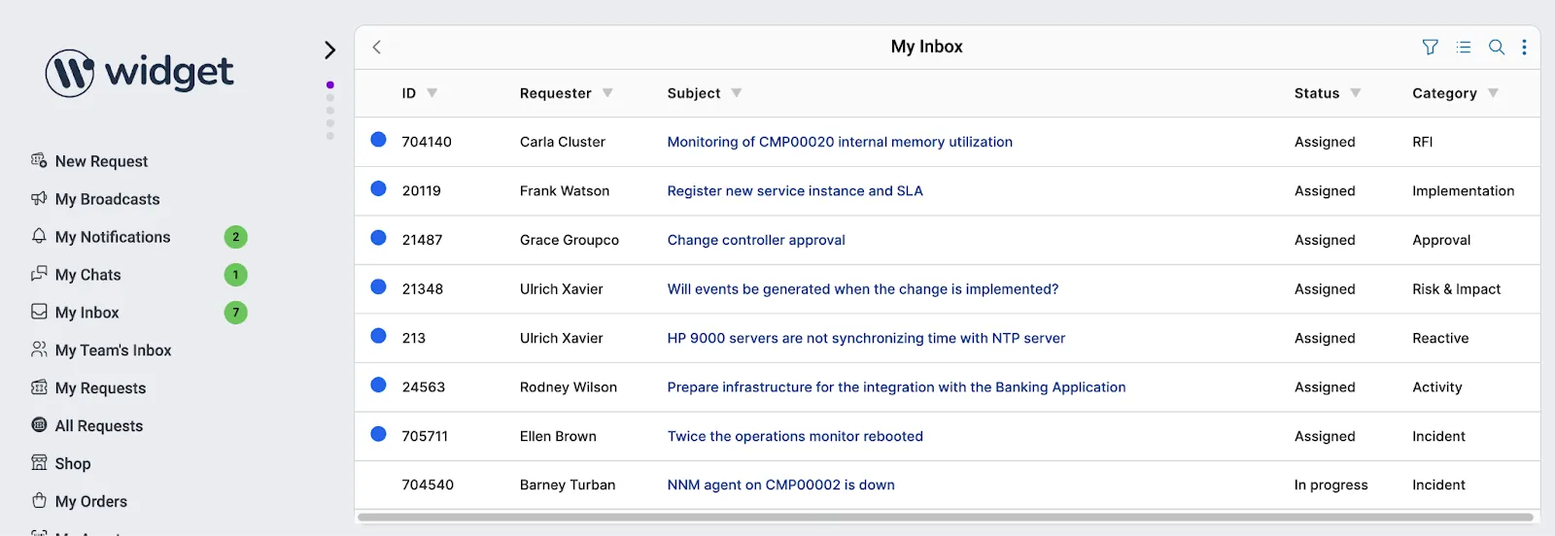Click the blue unread dot for request 21348

[x=379, y=286]
